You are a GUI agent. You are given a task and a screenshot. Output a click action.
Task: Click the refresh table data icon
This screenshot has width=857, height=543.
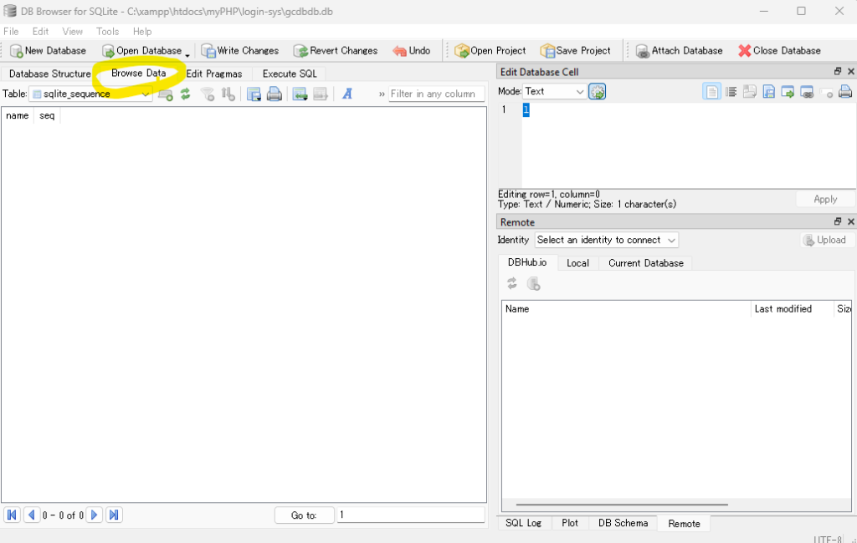tap(186, 94)
